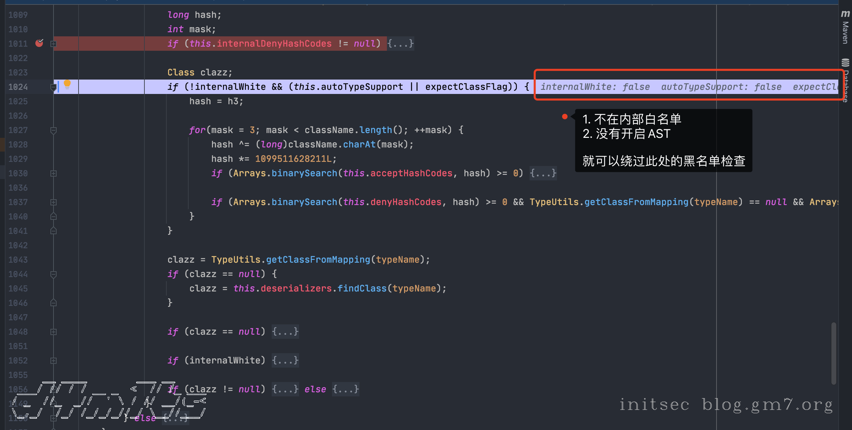Expand folded region at line 1030 gutter
Image resolution: width=852 pixels, height=430 pixels.
pyautogui.click(x=53, y=174)
